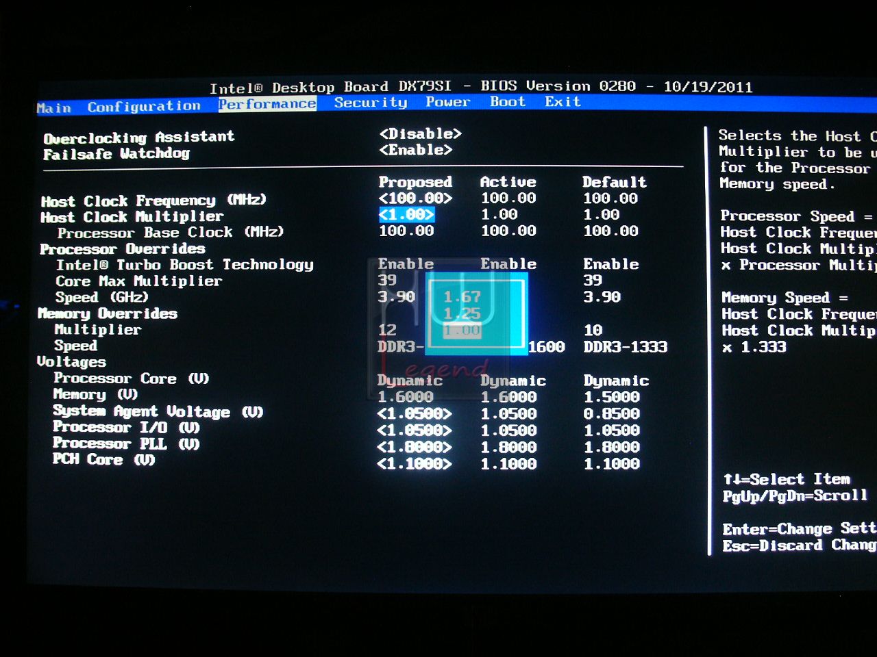Select System Agent Voltage (V) label
This screenshot has width=877, height=657.
pyautogui.click(x=158, y=411)
